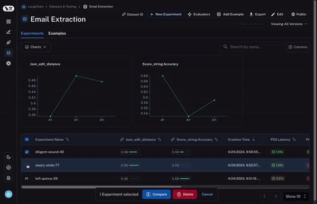
Task: Expand the Charts dropdown
Action: (x=35, y=47)
